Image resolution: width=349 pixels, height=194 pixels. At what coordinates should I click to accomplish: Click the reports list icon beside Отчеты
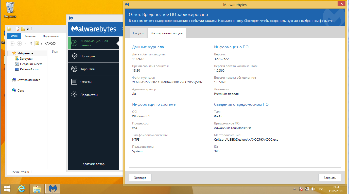[74, 82]
